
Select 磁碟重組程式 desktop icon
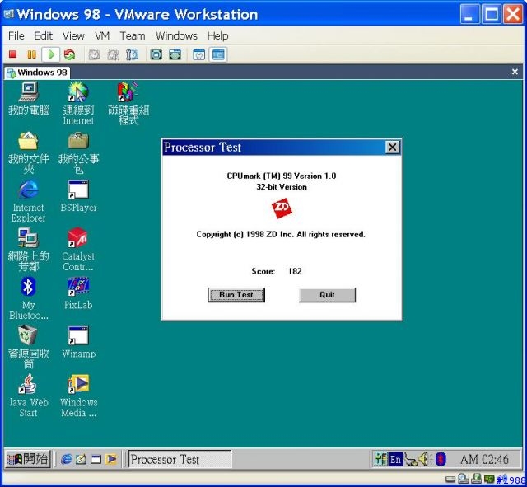pos(128,103)
